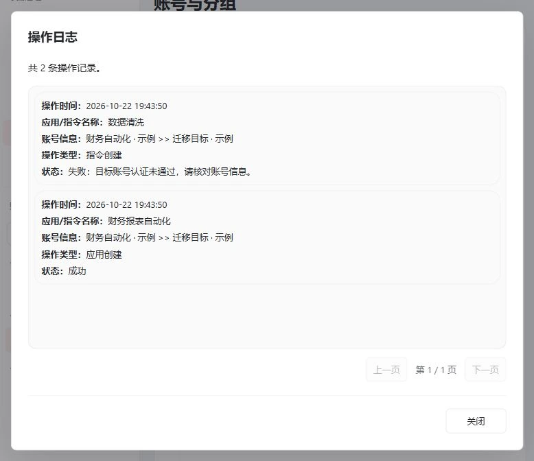The width and height of the screenshot is (534, 461).
Task: Select the operation type 指令创建
Action: coord(104,155)
